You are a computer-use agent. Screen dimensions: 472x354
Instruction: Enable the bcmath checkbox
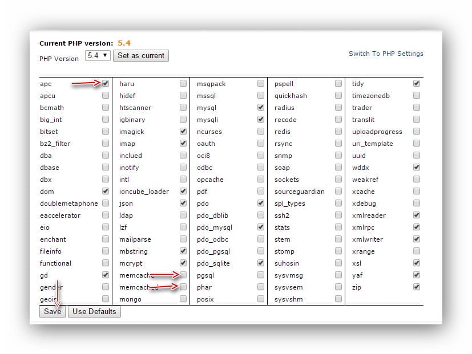coord(106,107)
